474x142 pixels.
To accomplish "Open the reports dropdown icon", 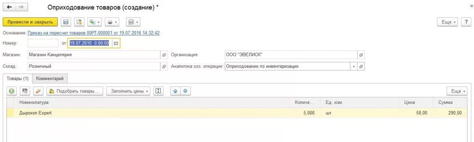I will [x=133, y=22].
